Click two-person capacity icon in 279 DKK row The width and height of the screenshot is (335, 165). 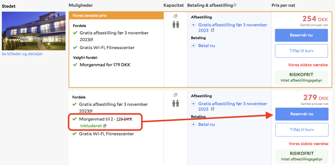pos(176,103)
